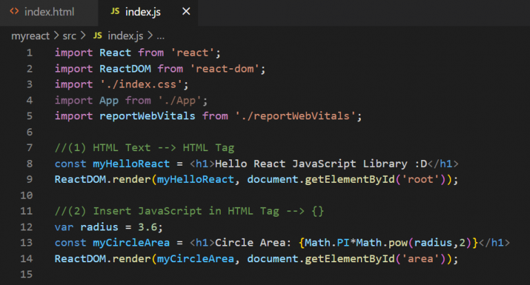Click the reportWebVitals identifier on line 5
This screenshot has width=530, height=285.
pyautogui.click(x=147, y=116)
